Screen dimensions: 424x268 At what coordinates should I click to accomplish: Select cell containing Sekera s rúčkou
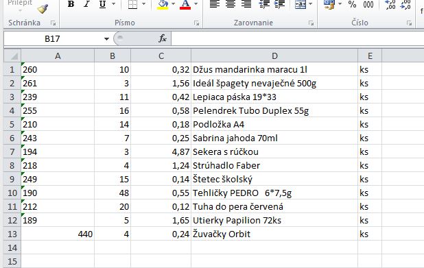click(274, 152)
